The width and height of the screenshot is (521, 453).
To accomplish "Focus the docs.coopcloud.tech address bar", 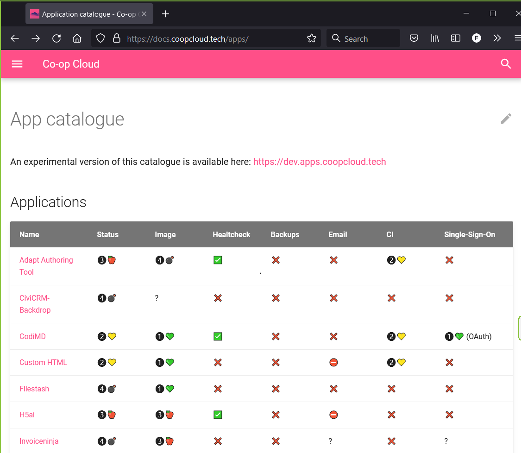I will click(206, 38).
